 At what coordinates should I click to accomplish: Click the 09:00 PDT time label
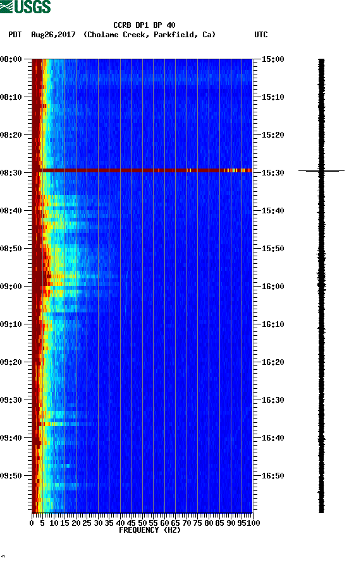pyautogui.click(x=11, y=287)
